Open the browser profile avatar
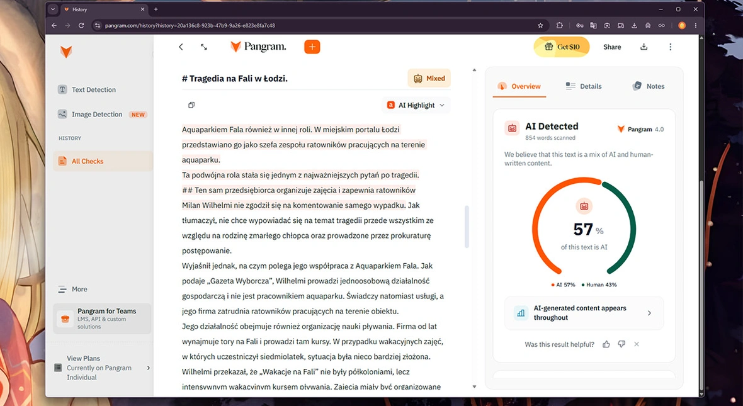 click(682, 26)
